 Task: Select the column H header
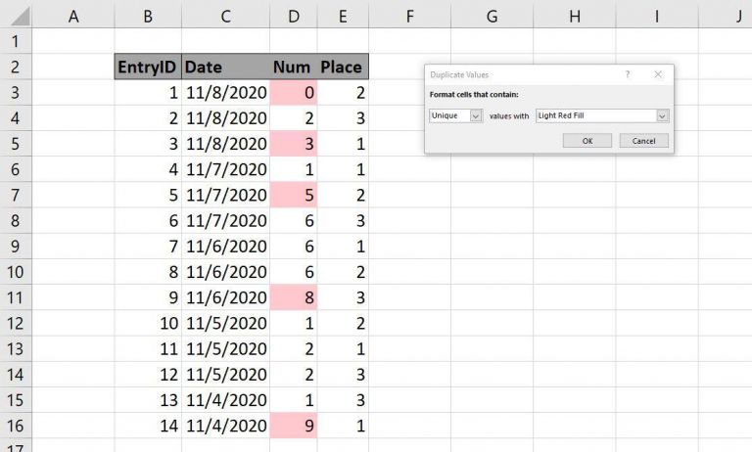[574, 17]
